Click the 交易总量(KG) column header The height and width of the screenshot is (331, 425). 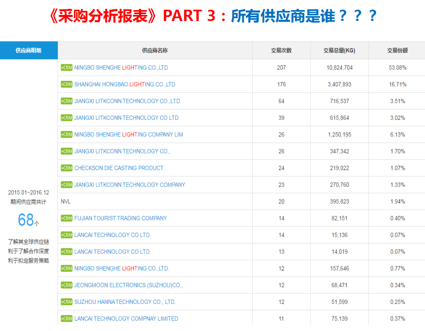[x=339, y=50]
